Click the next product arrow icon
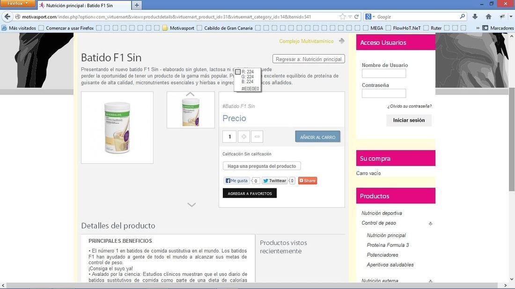This screenshot has width=515, height=289. pos(342,41)
